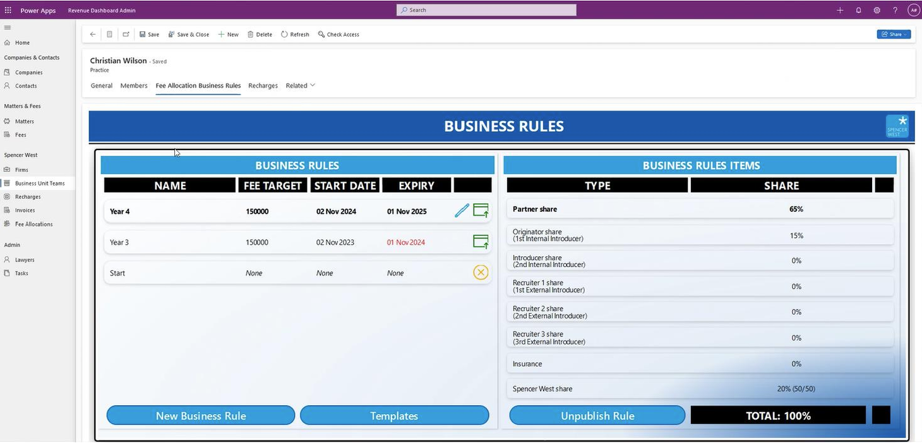Open Contacts in sidebar
This screenshot has height=443, width=922.
click(x=26, y=86)
